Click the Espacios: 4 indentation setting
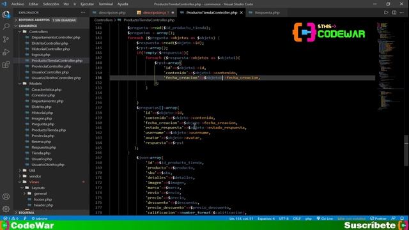The width and height of the screenshot is (409, 230). point(266,218)
